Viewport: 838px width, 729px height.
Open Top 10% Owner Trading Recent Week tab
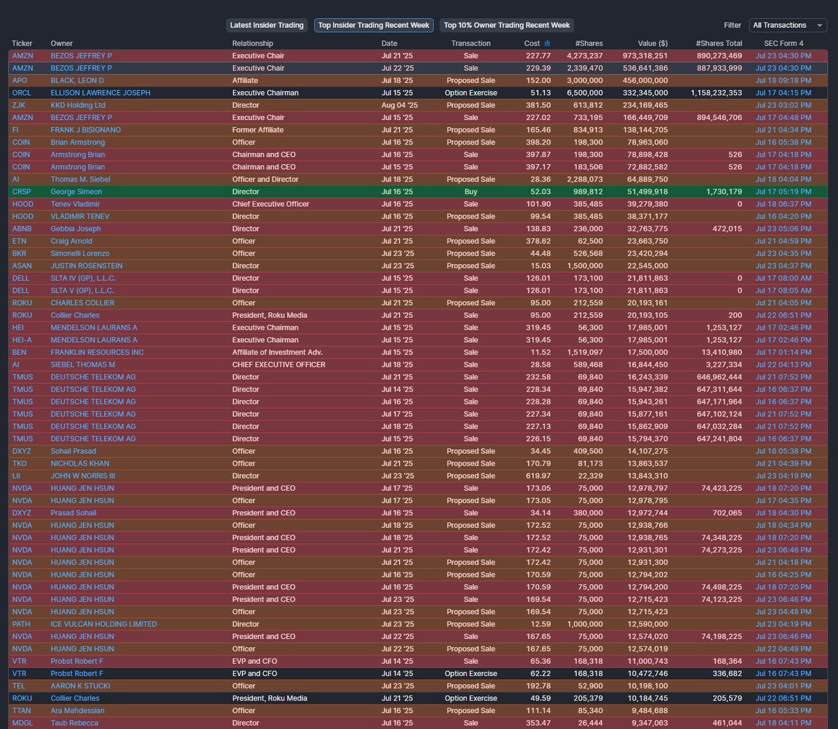pyautogui.click(x=507, y=25)
